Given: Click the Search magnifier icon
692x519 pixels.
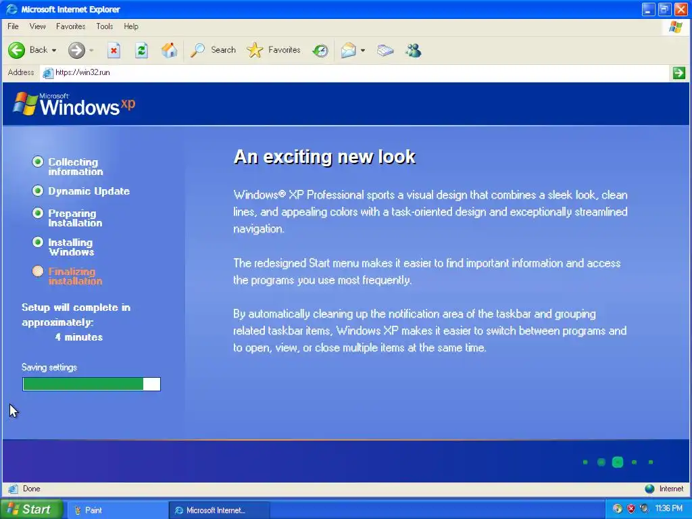Looking at the screenshot, I should [197, 50].
